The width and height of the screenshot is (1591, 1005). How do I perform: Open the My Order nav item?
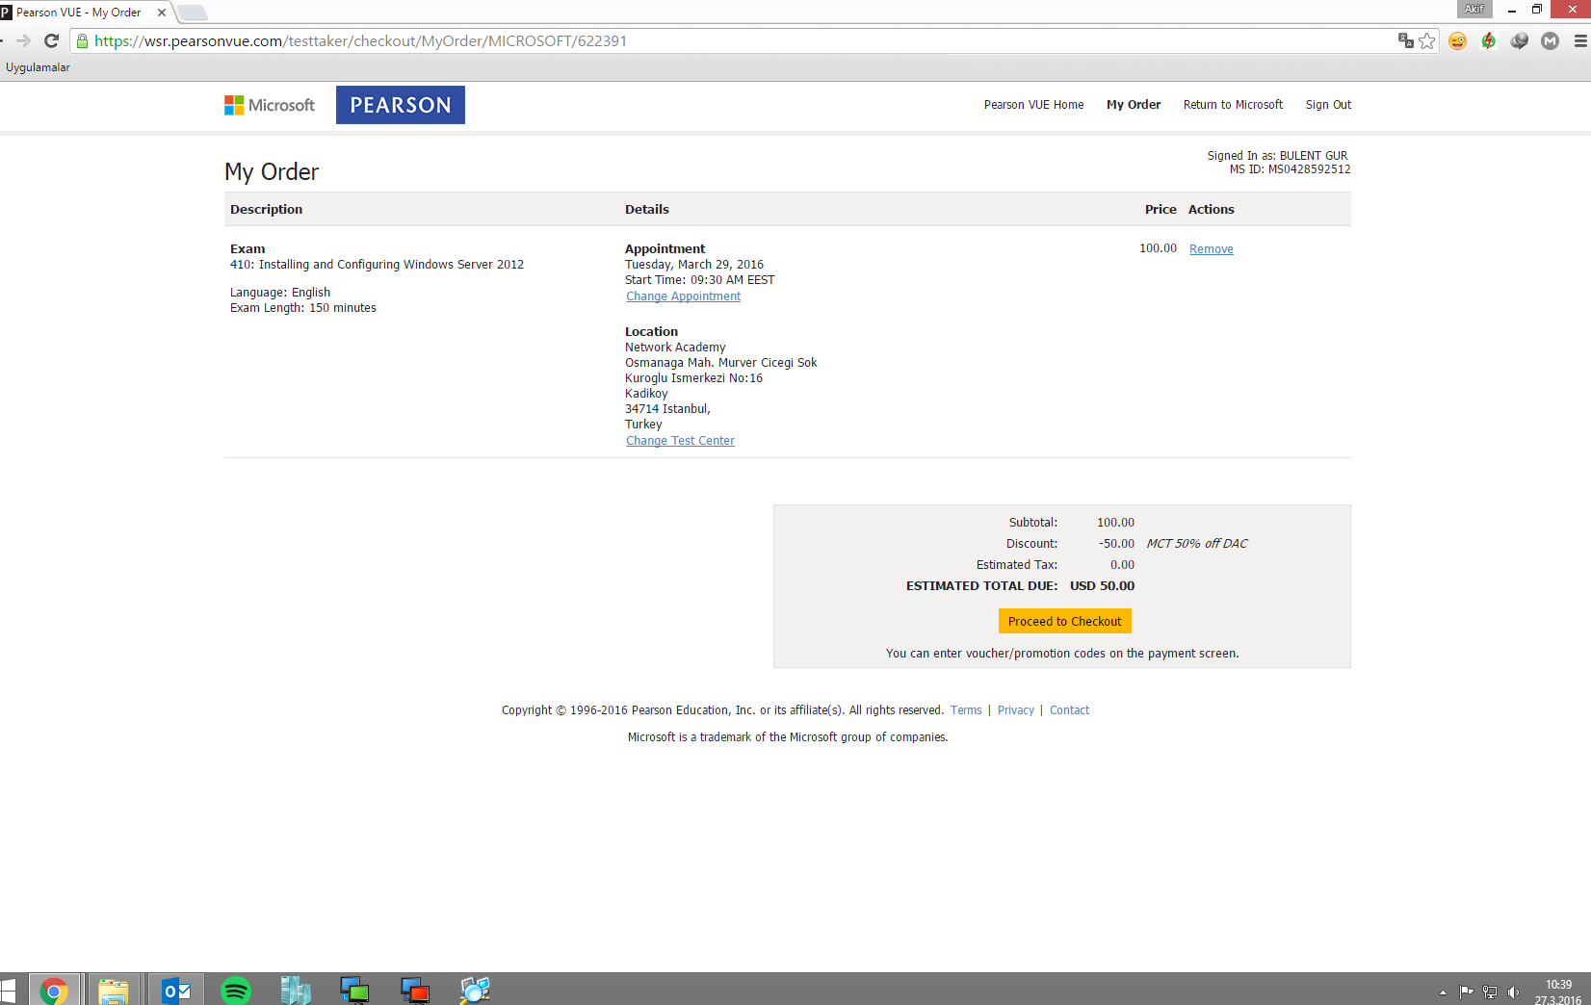click(1134, 105)
